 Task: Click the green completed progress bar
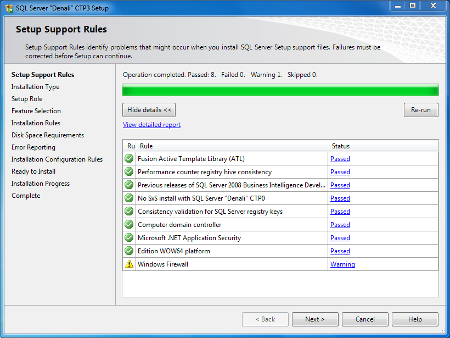click(x=280, y=90)
